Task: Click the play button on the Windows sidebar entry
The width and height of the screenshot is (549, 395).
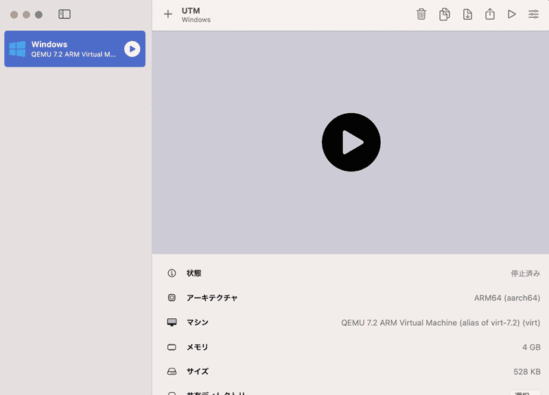Action: point(132,49)
